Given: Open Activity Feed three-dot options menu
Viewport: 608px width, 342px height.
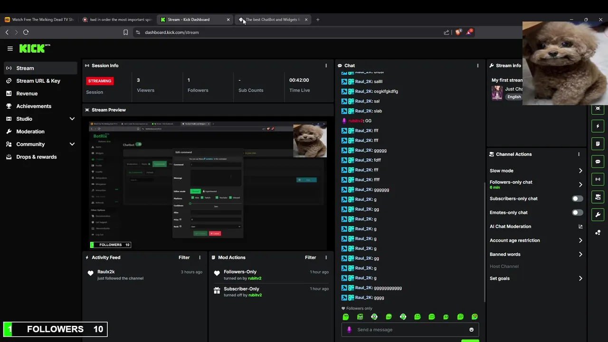Looking at the screenshot, I should pyautogui.click(x=199, y=257).
